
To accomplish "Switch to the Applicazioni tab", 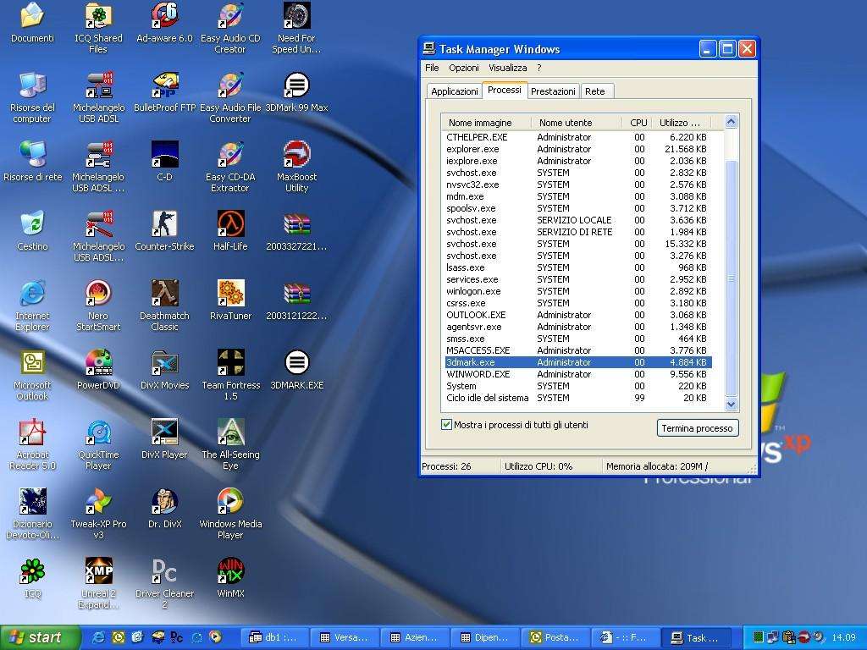I will click(x=454, y=91).
